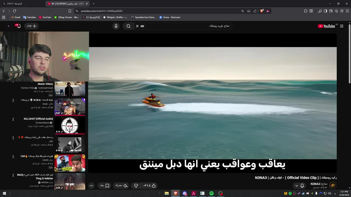This screenshot has width=351, height=197.
Task: Open the N3NA3 channel name link
Action: click(319, 184)
